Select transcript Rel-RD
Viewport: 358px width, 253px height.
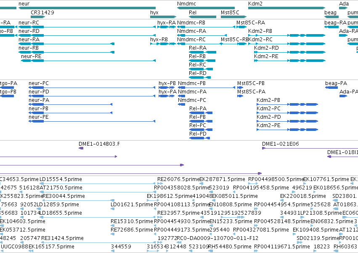pos(198,73)
